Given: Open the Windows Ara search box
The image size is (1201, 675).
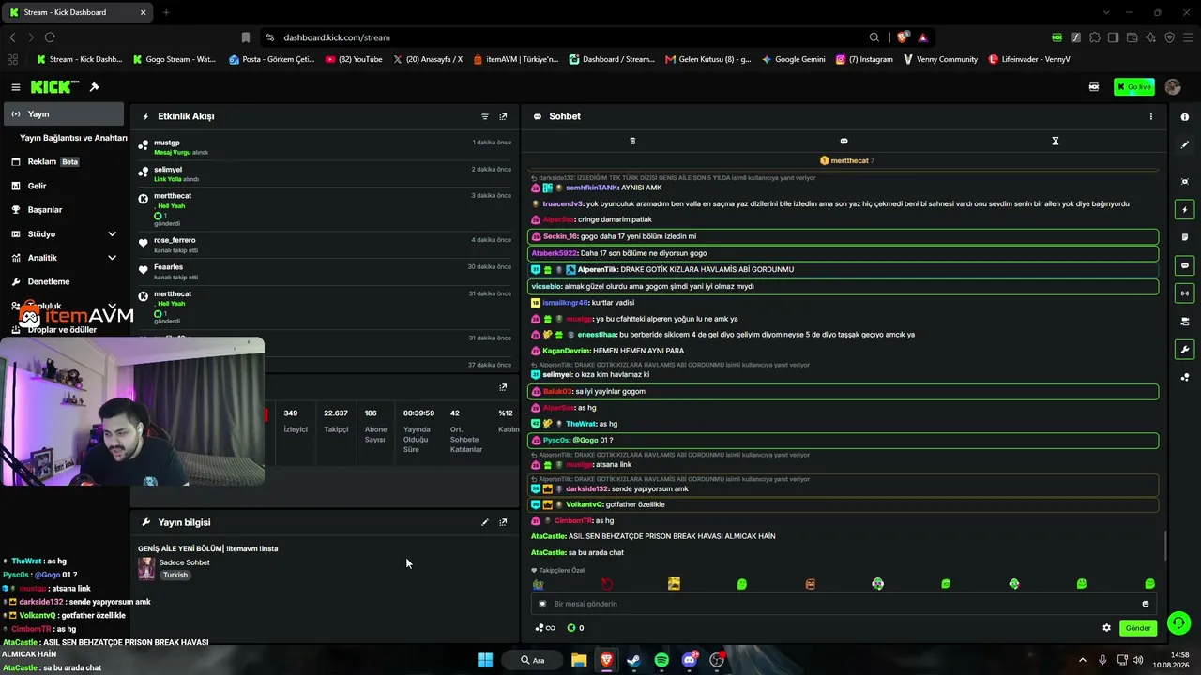Looking at the screenshot, I should (532, 660).
